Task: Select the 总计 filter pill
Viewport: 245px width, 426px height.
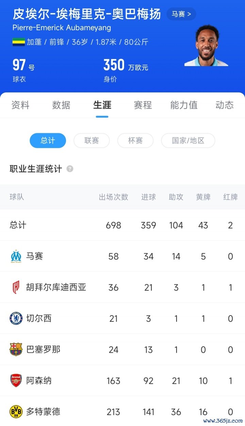Action: pyautogui.click(x=48, y=140)
